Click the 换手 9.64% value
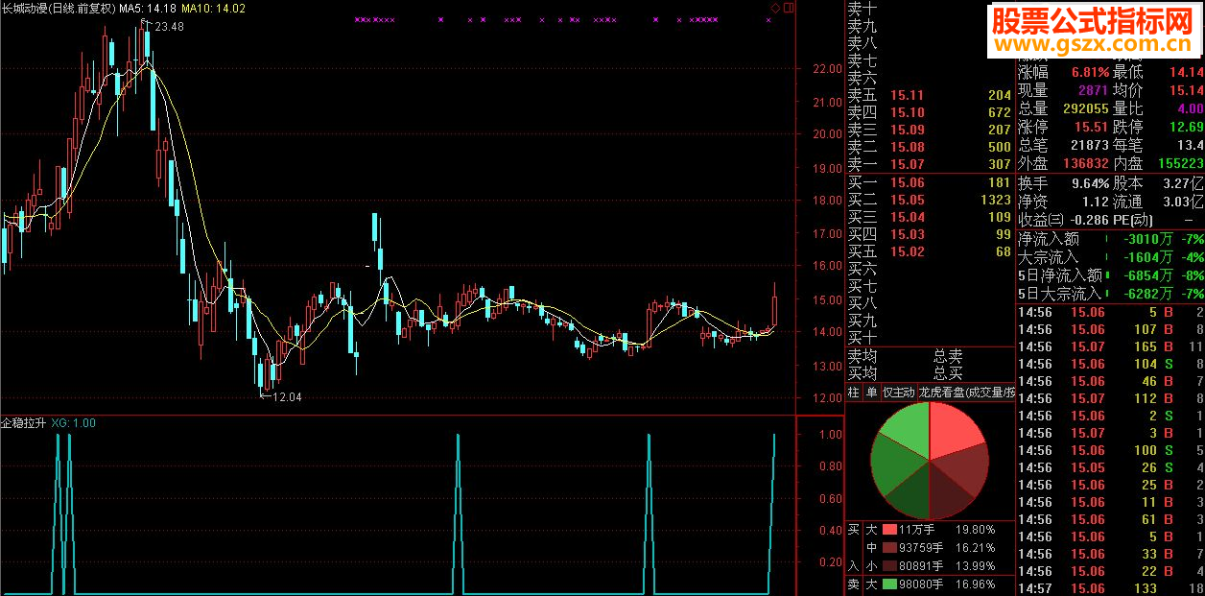 pos(1089,183)
